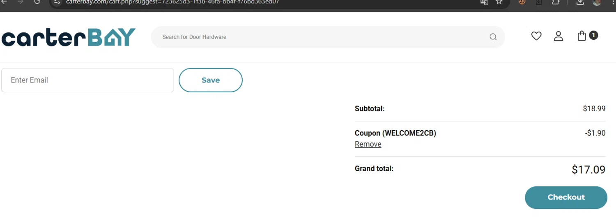This screenshot has width=616, height=222.
Task: Select the coupon discount -$1.90
Action: coord(595,133)
